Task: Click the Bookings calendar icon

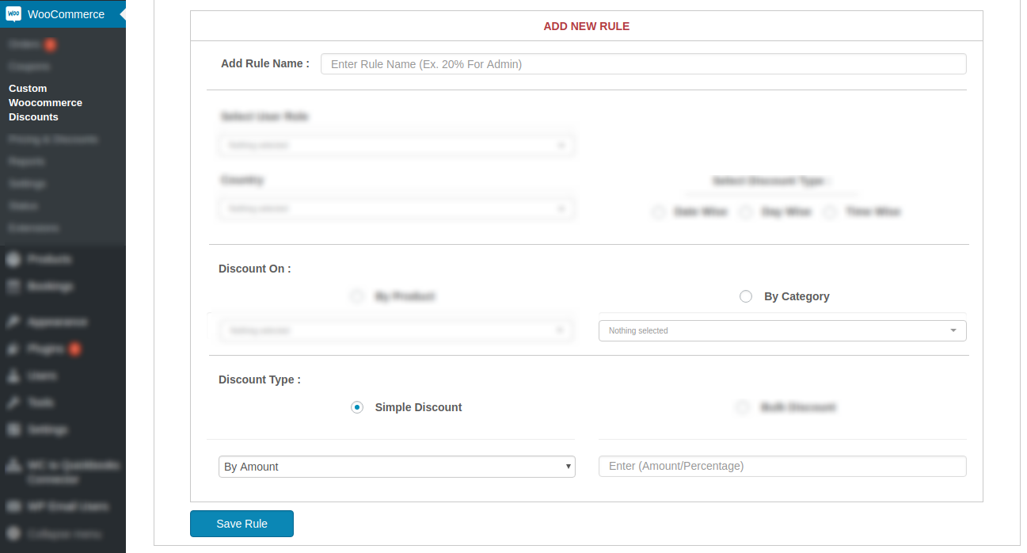Action: (13, 286)
